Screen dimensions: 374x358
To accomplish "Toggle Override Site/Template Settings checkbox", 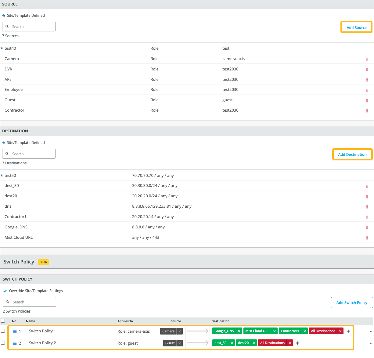I will tap(5, 291).
